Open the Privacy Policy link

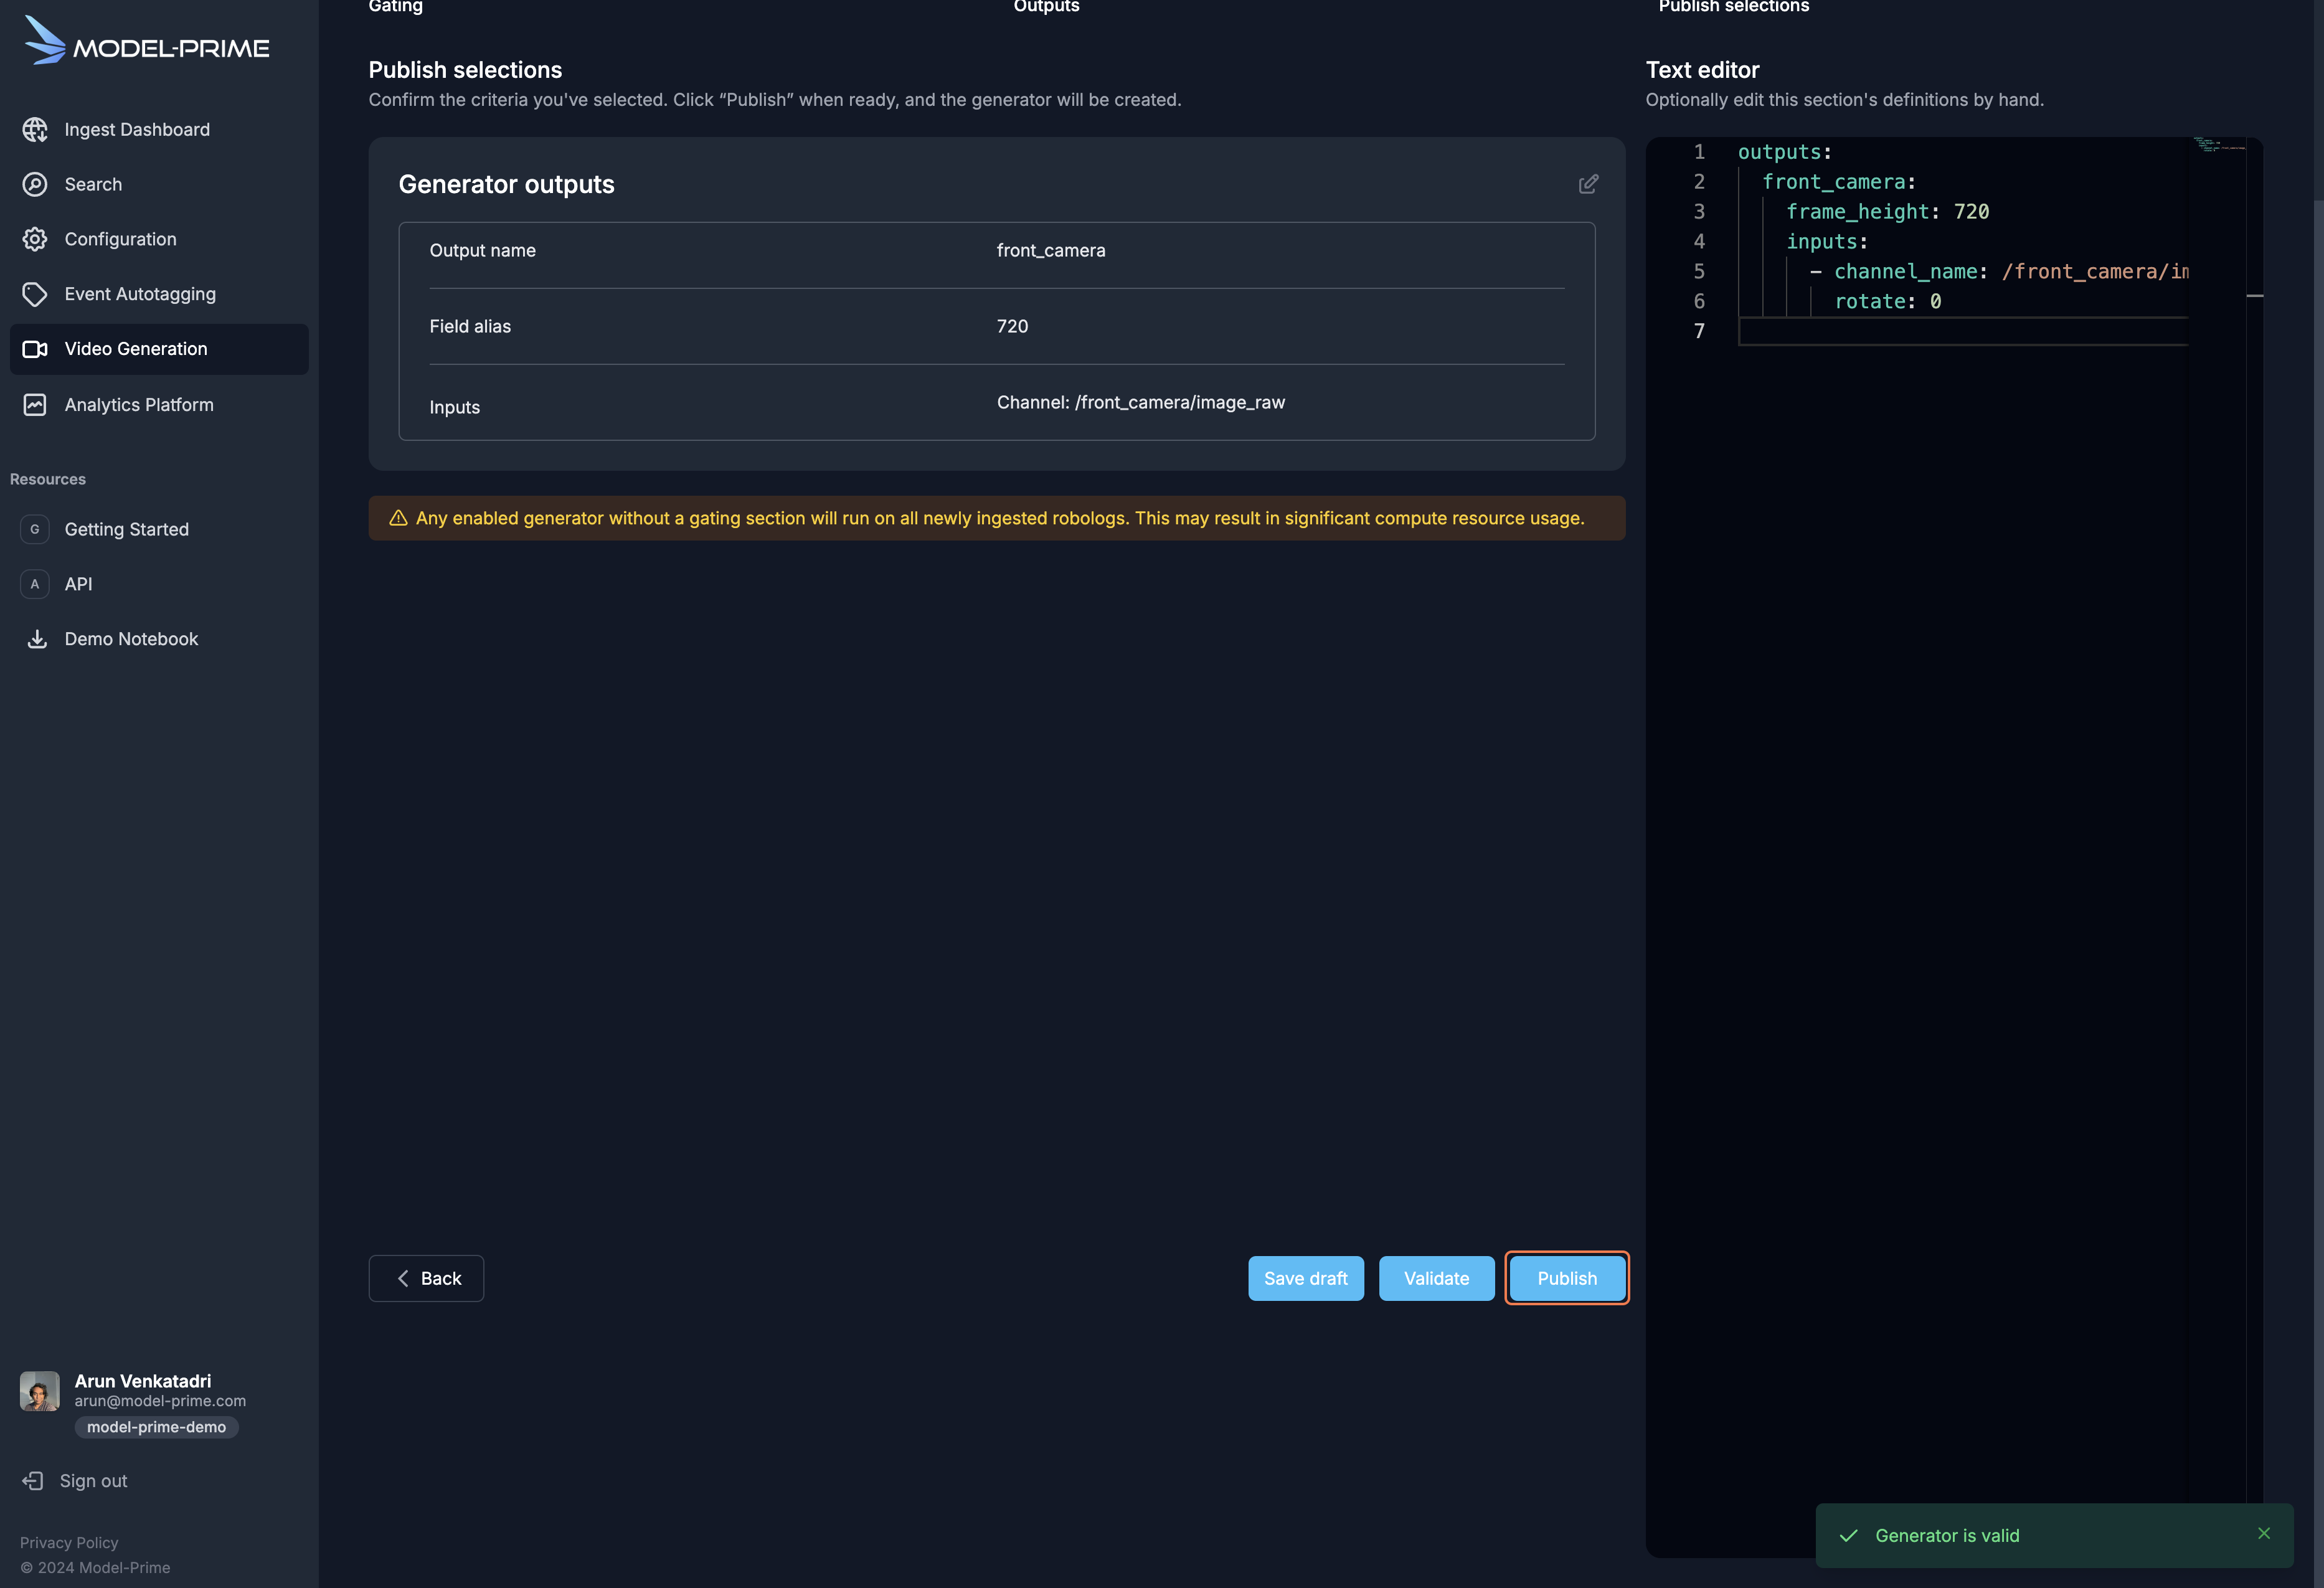tap(69, 1543)
